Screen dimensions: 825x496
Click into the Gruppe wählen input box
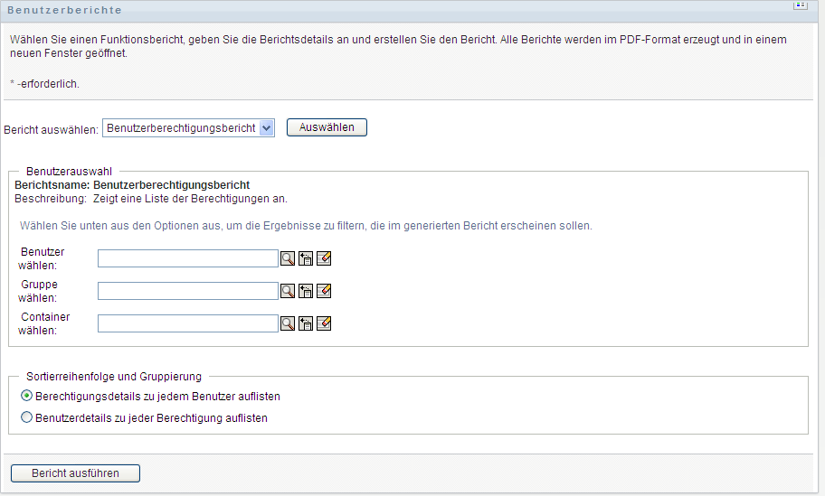[187, 291]
